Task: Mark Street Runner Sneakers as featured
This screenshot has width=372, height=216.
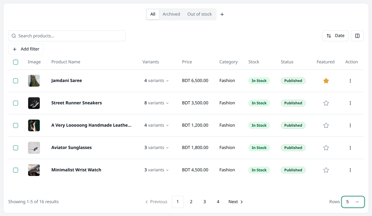Action: [x=326, y=103]
